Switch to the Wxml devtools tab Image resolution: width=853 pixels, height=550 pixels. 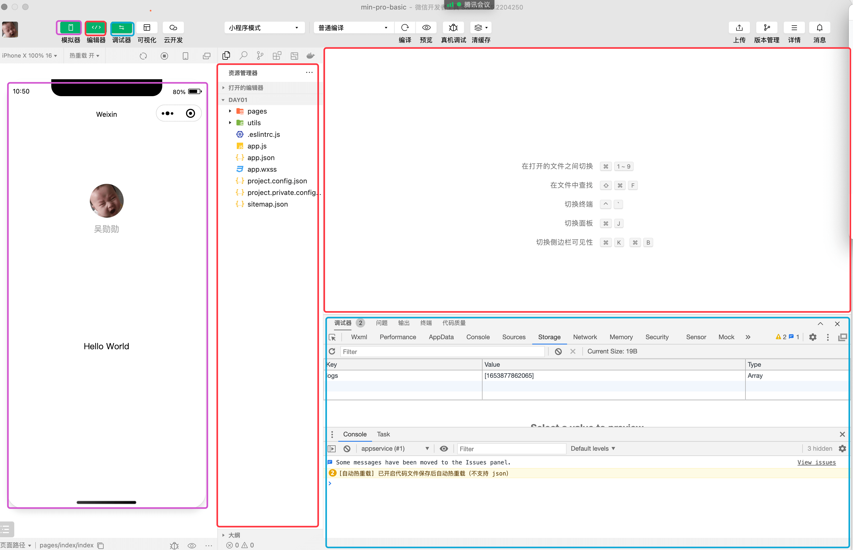tap(359, 337)
